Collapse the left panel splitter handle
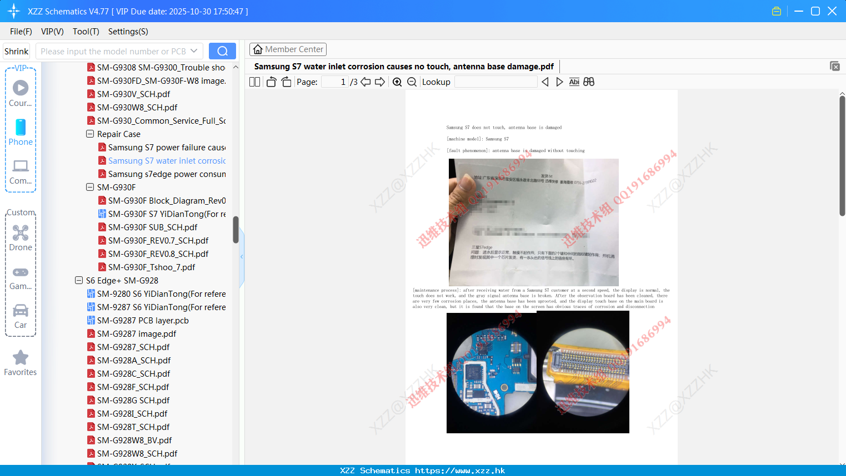This screenshot has width=846, height=476. pos(242,257)
